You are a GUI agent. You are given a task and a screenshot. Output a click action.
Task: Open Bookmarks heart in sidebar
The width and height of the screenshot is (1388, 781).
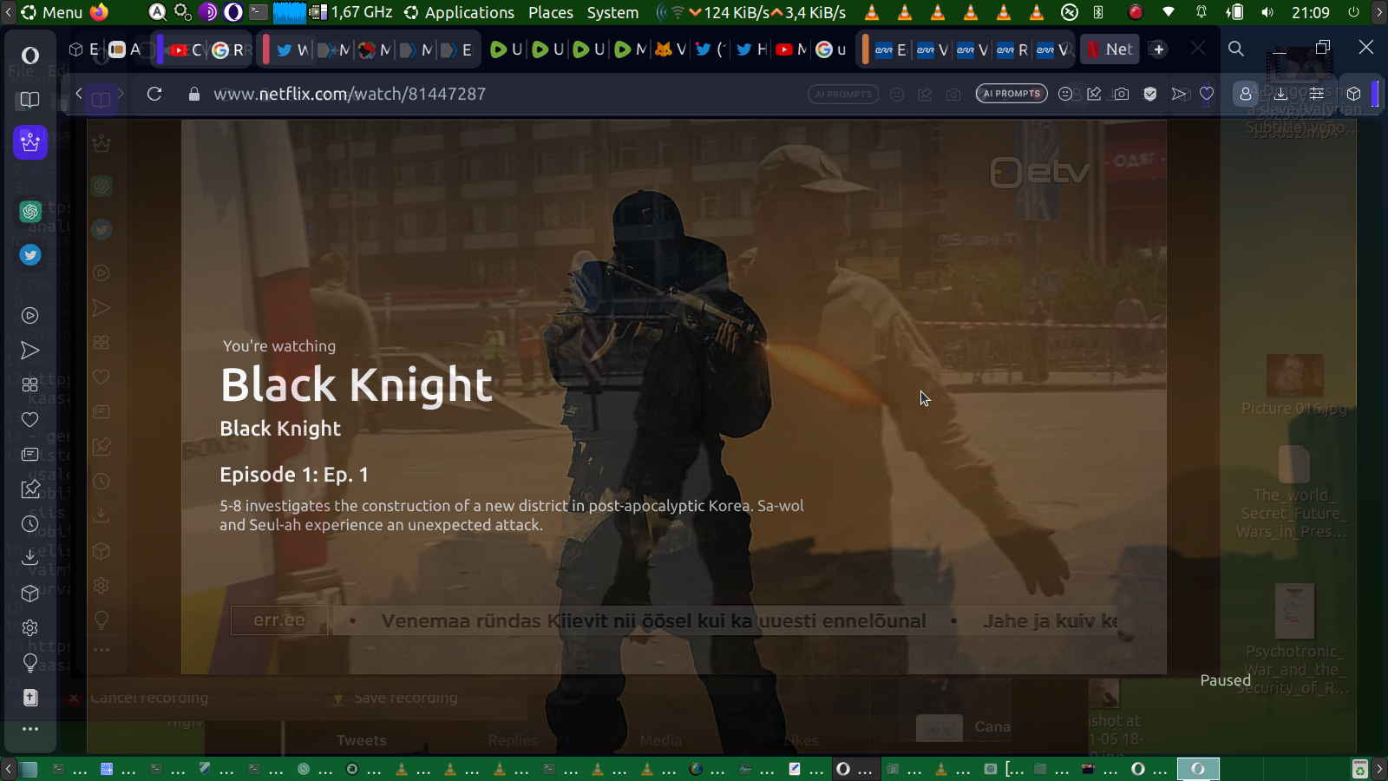(x=30, y=419)
